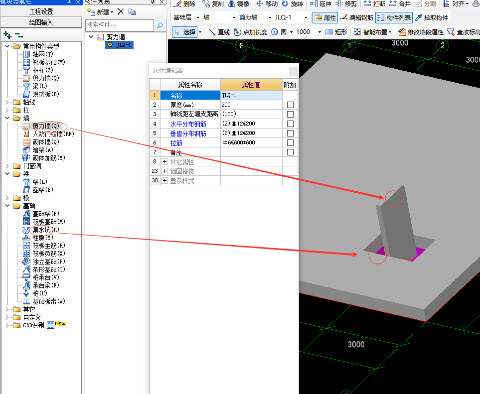
Task: Select the 矩形 (rectangle) drawing tool
Action: click(336, 32)
